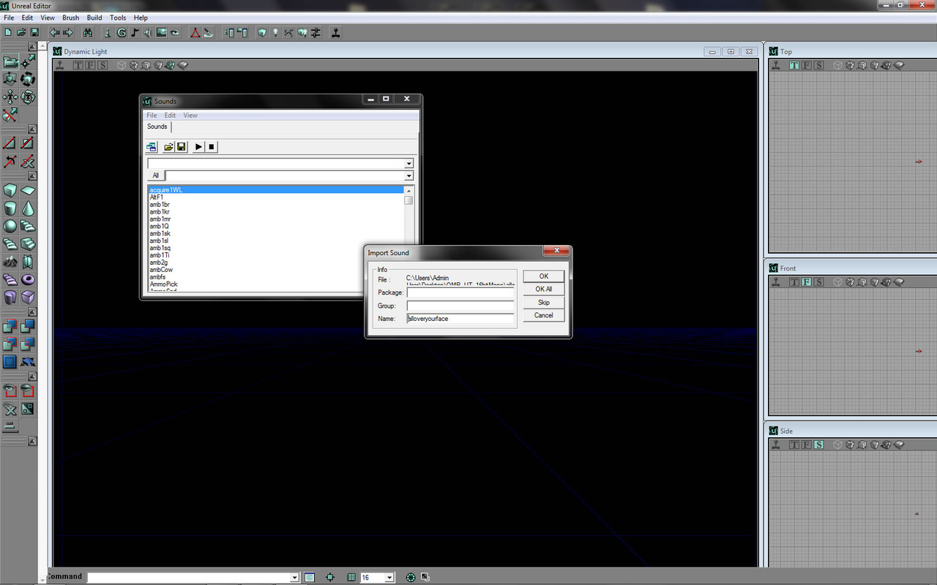Toggle S mode button in Side viewport
Screen dimensions: 937x585
point(818,445)
